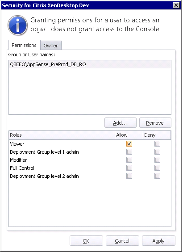Allow the Modifier role
This screenshot has width=183, height=252.
(x=129, y=160)
